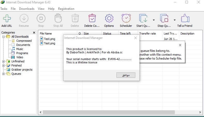Viewport: 204px width, 117px height.
Task: Open the Tasks menu
Action: pyautogui.click(x=4, y=9)
